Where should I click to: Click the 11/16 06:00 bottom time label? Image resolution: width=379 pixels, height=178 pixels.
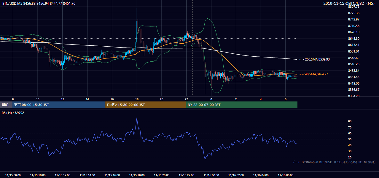286,175
